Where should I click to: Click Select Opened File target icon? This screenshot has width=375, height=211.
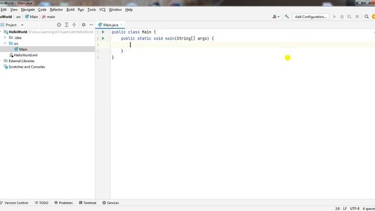coord(59,25)
